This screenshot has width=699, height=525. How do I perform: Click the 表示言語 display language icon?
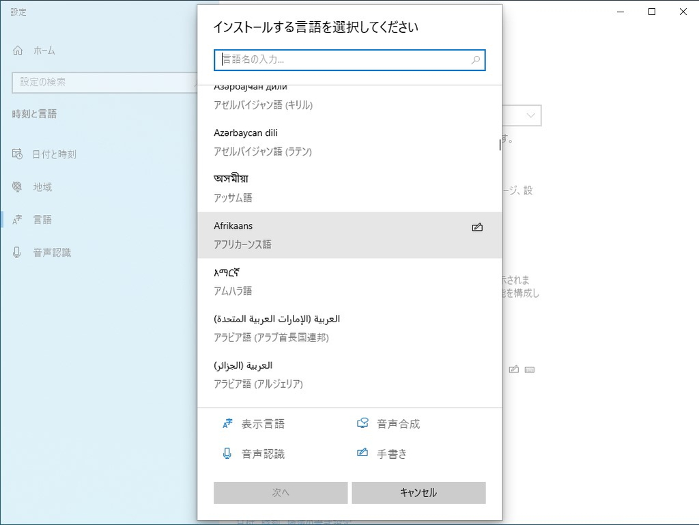228,423
